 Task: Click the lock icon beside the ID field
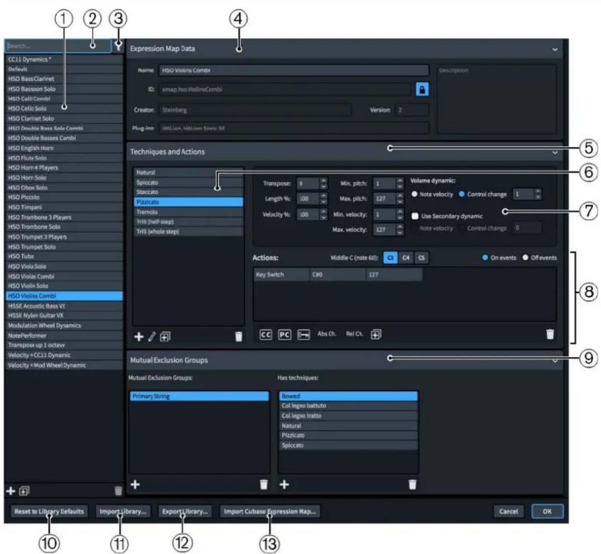coord(422,90)
